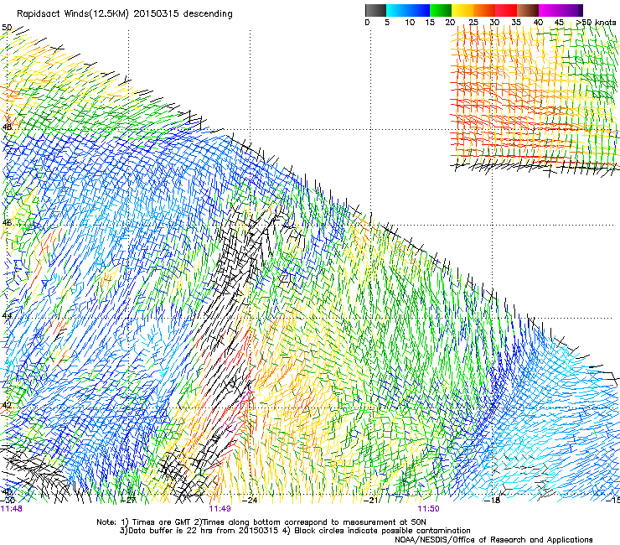Click the 'Data buffer is 22 hrs' note line
The image size is (620, 545).
click(x=295, y=531)
